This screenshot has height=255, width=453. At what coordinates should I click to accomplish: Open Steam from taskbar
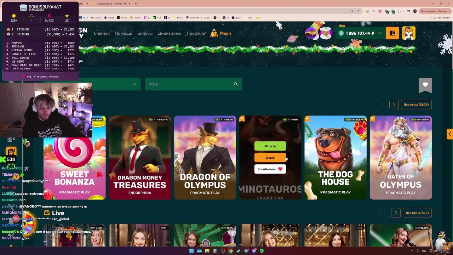pyautogui.click(x=238, y=251)
